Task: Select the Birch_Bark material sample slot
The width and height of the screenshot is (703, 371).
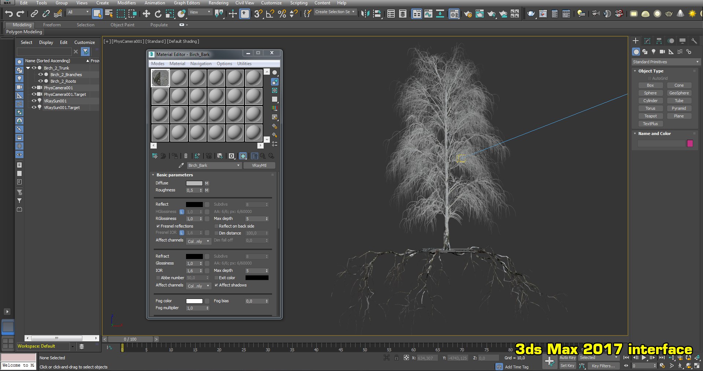Action: 160,78
